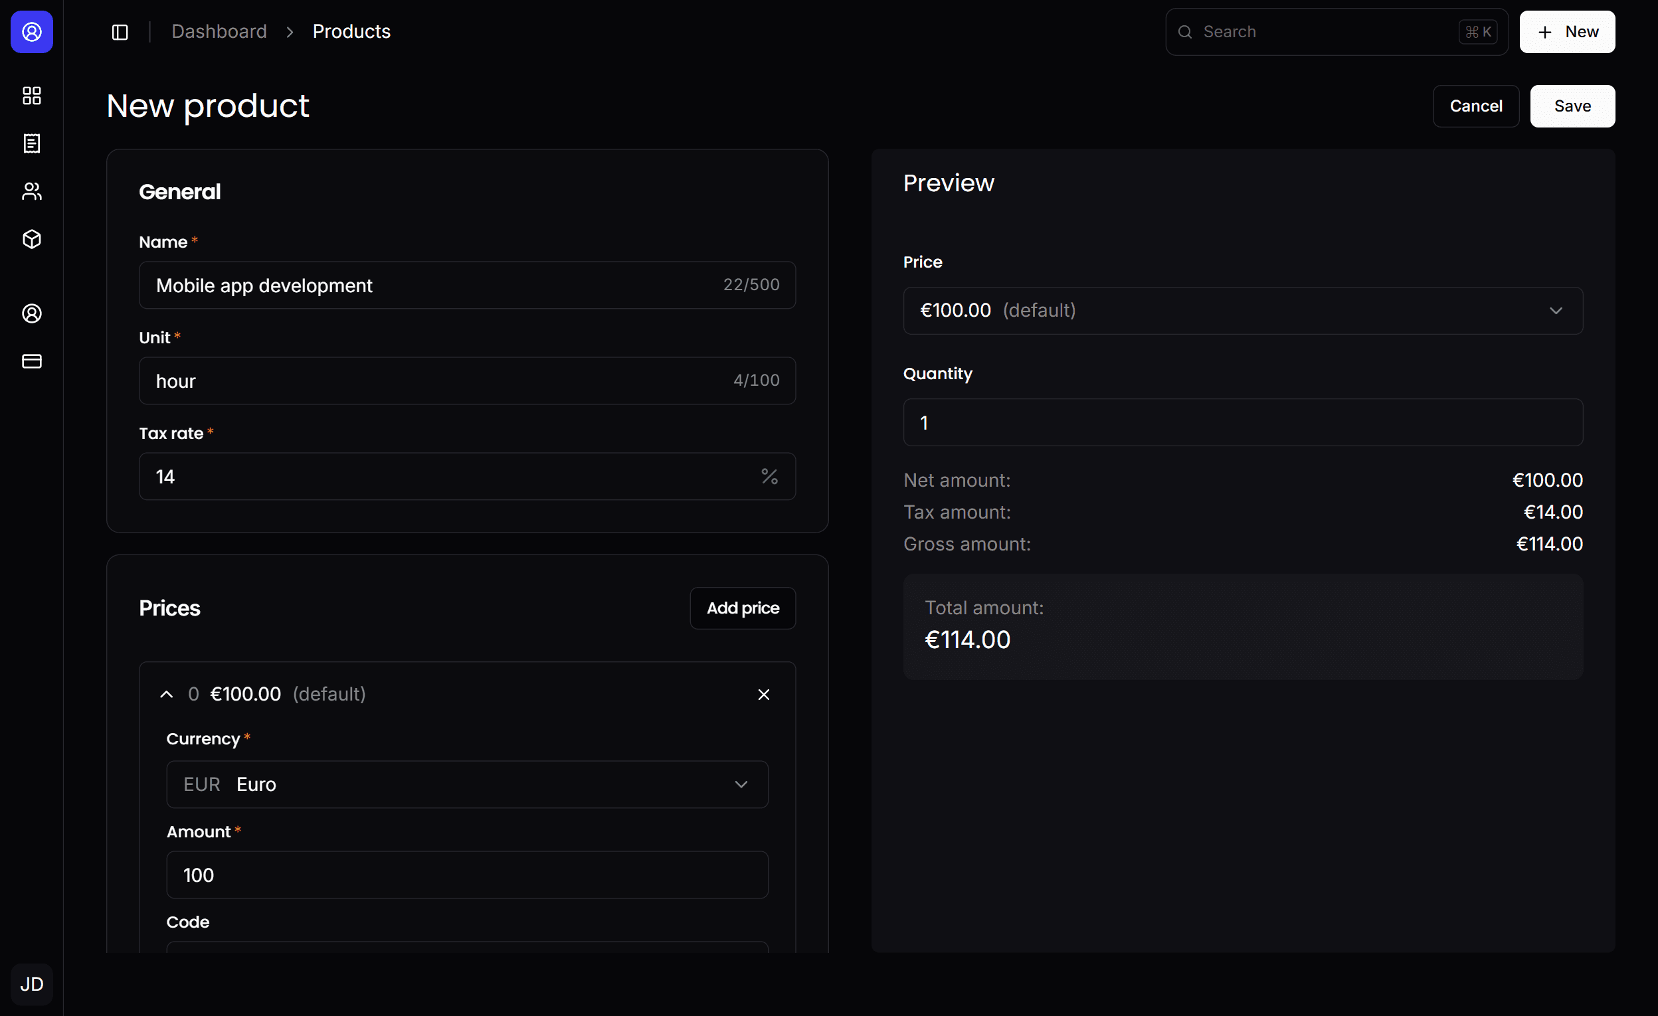Open the Products breadcrumb item
Image resolution: width=1658 pixels, height=1016 pixels.
[x=351, y=31]
